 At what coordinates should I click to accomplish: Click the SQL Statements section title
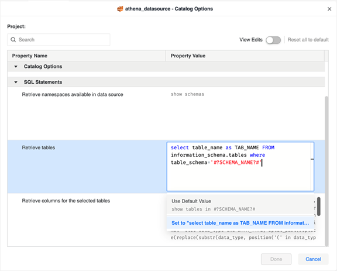point(43,82)
